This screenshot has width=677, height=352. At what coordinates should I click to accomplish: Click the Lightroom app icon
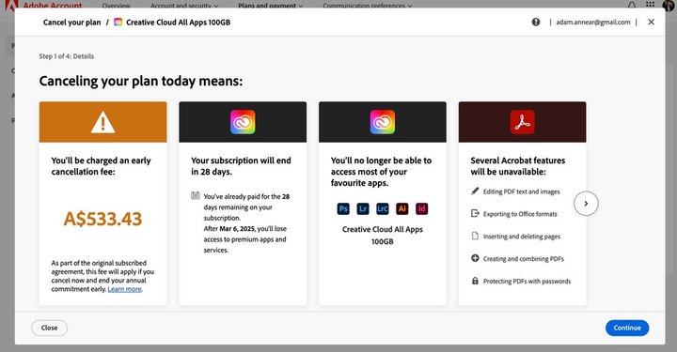tap(363, 209)
